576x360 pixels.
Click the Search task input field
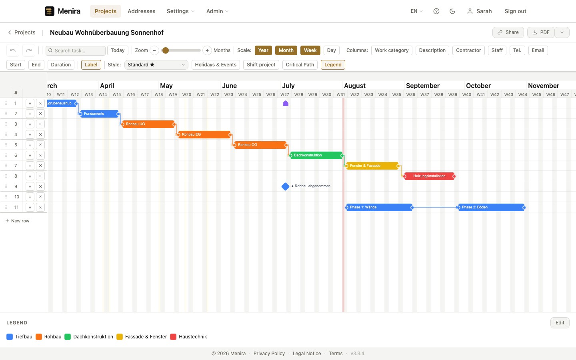[x=76, y=50]
